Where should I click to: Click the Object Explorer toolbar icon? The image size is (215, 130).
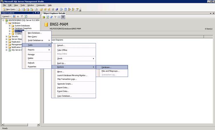click(x=69, y=9)
